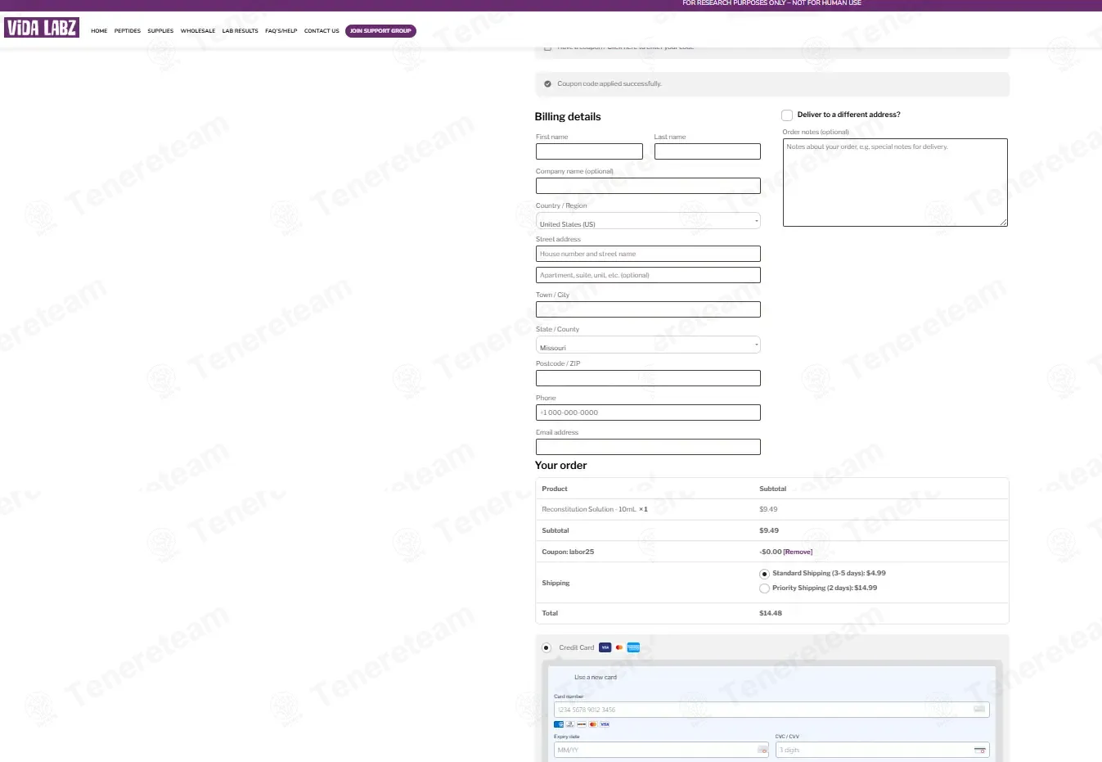Remove the labor25 coupon
This screenshot has width=1102, height=762.
click(x=798, y=552)
